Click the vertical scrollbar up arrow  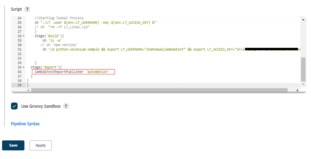[303, 19]
